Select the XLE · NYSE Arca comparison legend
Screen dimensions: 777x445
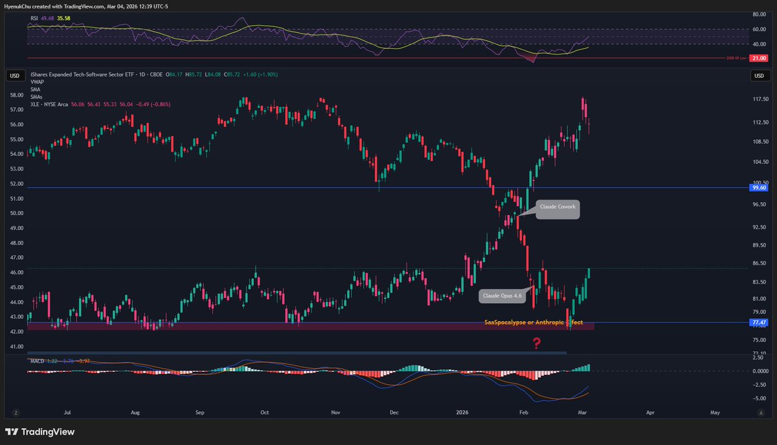tap(49, 104)
